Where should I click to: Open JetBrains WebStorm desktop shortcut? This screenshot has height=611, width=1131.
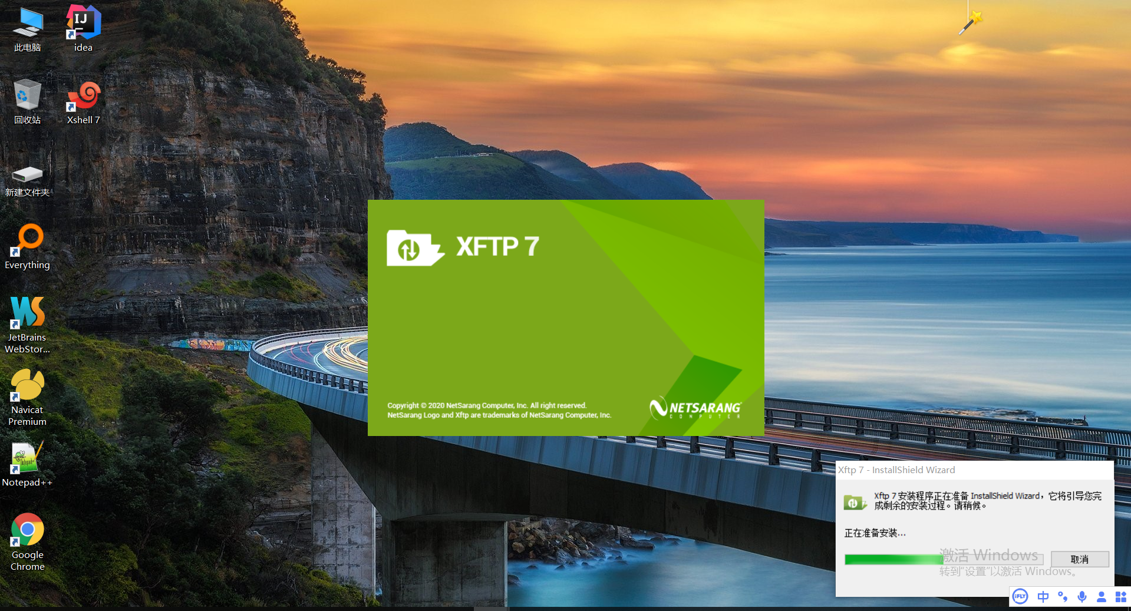[27, 325]
